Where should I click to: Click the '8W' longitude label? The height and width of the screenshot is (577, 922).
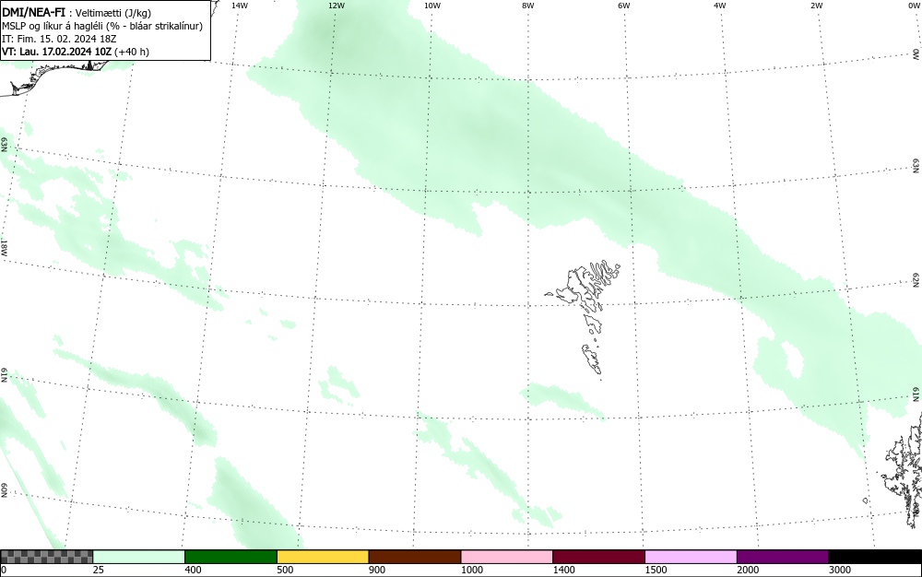tap(528, 6)
